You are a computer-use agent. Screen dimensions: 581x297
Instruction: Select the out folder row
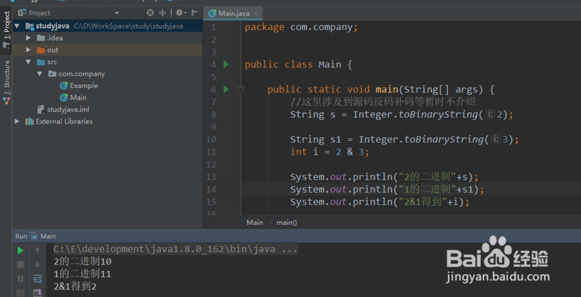(x=107, y=50)
